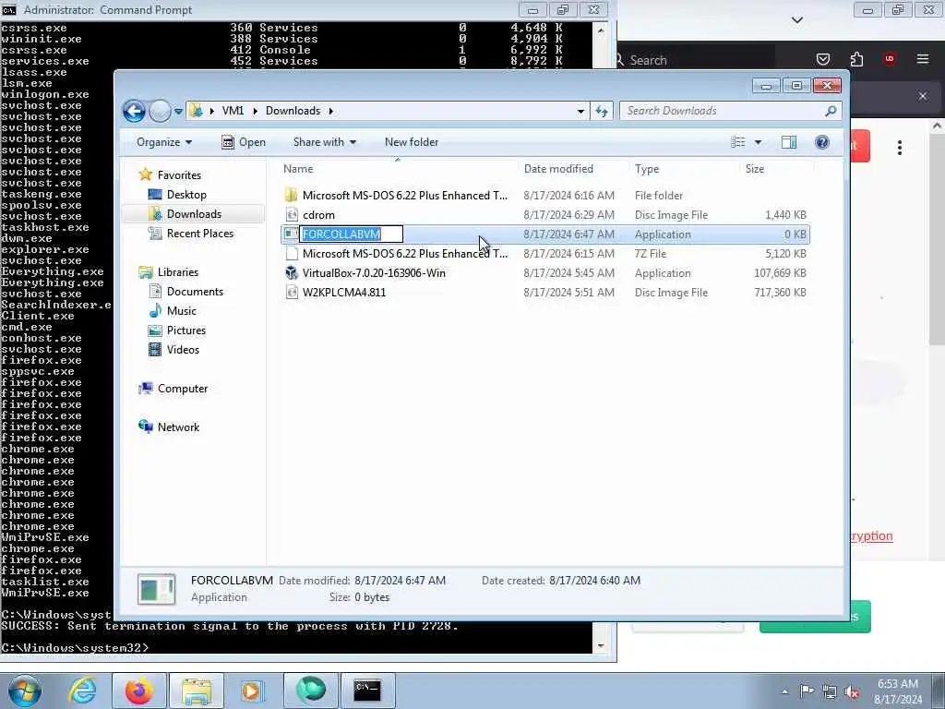945x709 pixels.
Task: Open Windows Media Player taskbar icon
Action: [252, 691]
